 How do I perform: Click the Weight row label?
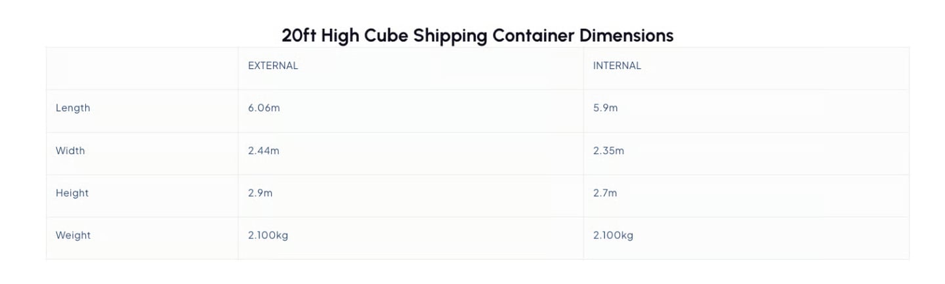pos(73,235)
